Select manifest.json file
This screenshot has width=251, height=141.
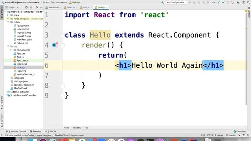click(24, 40)
